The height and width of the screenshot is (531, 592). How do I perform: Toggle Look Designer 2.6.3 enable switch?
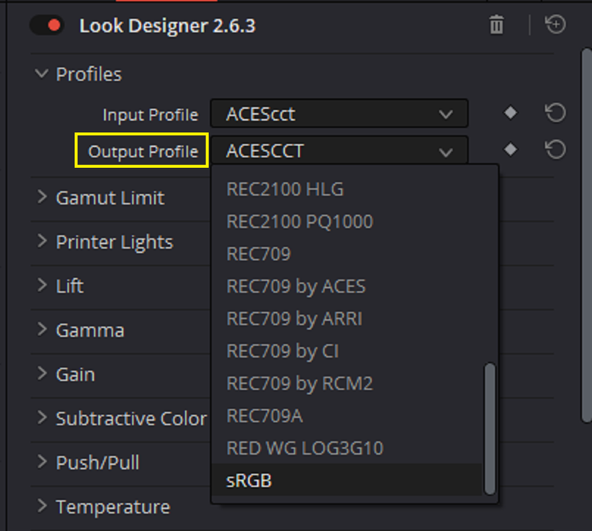[47, 25]
